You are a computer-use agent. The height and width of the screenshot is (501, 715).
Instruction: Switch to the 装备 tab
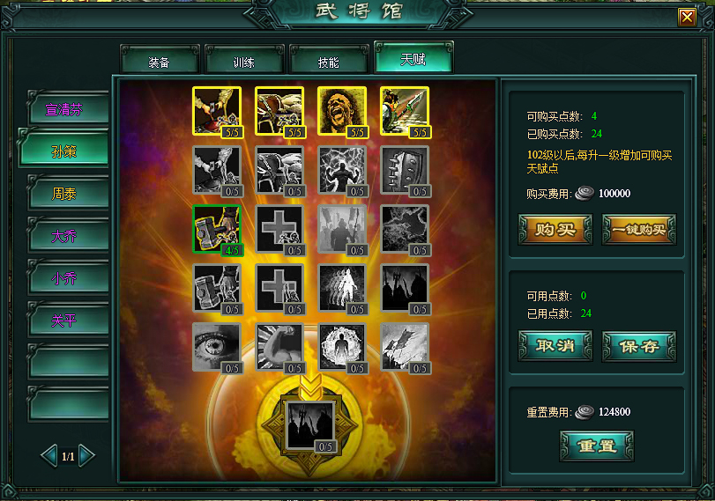pyautogui.click(x=160, y=62)
